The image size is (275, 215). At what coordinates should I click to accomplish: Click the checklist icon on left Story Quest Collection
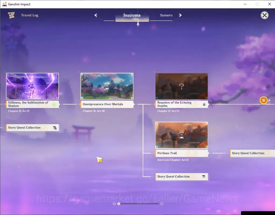click(55, 128)
